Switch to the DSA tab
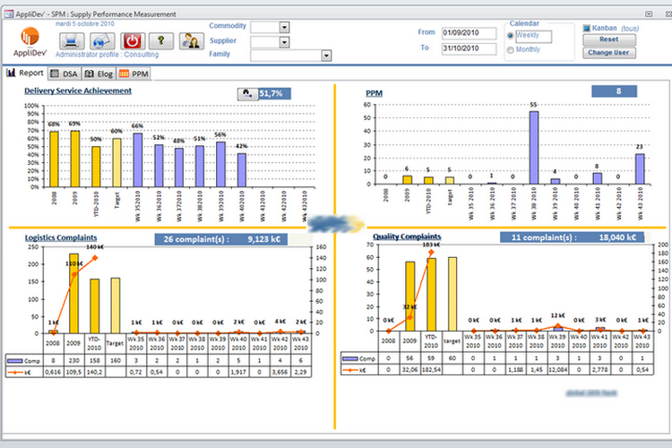Screen dimensions: 672x448 (65, 73)
